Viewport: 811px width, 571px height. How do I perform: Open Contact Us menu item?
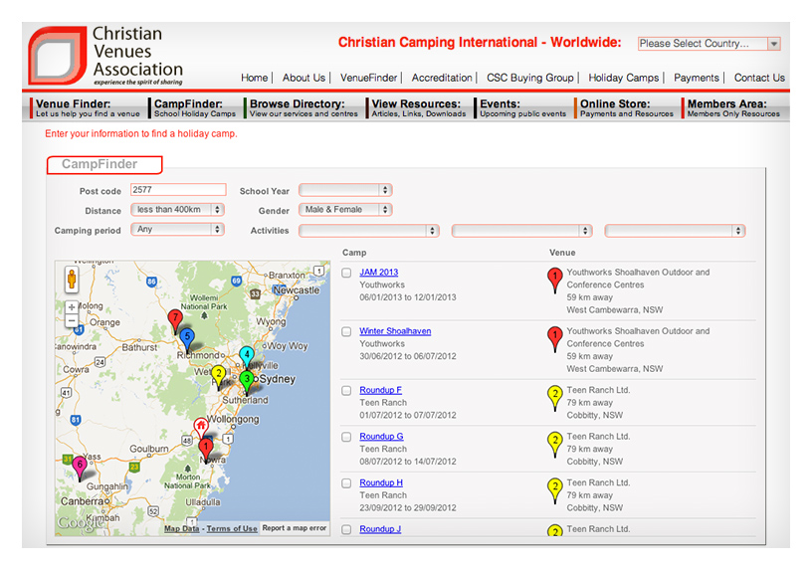coord(759,78)
